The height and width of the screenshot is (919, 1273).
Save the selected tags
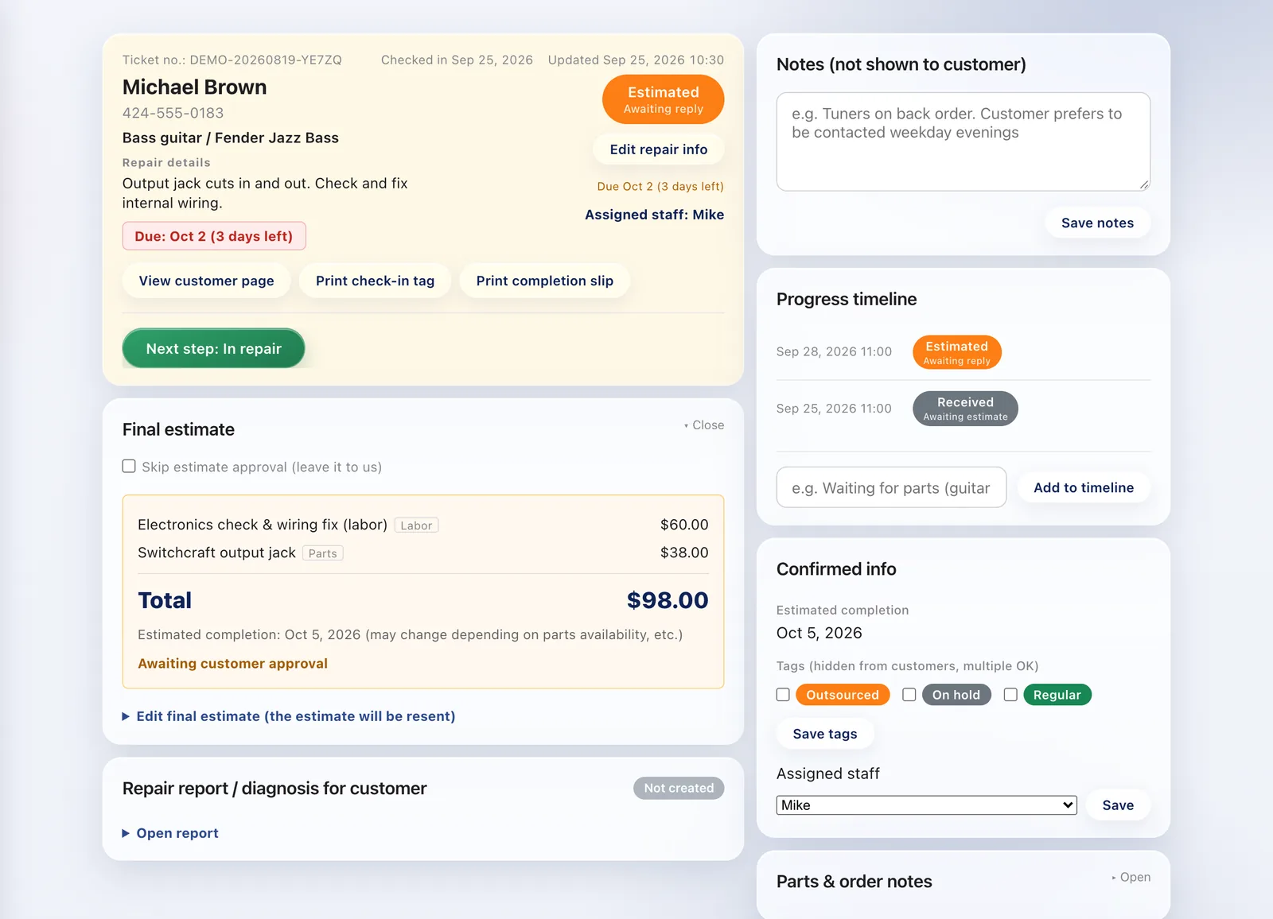pyautogui.click(x=825, y=734)
